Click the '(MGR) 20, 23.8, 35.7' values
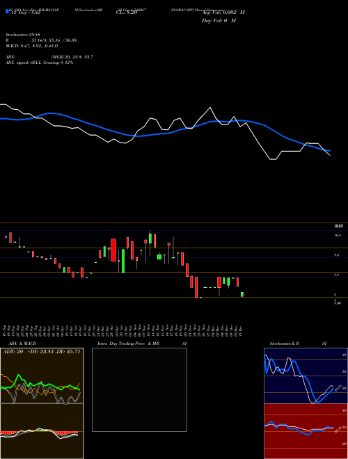Screen dimensions: 348x459 pyautogui.click(x=72, y=57)
